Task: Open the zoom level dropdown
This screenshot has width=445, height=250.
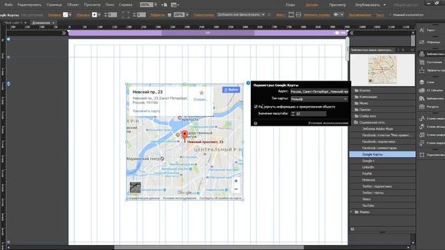Action: tap(155, 5)
